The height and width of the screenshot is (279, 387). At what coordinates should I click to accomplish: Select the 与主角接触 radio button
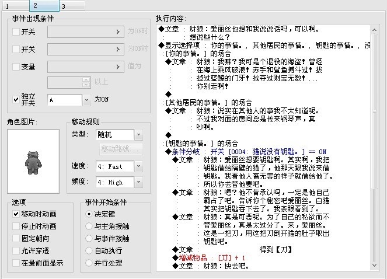pyautogui.click(x=89, y=226)
